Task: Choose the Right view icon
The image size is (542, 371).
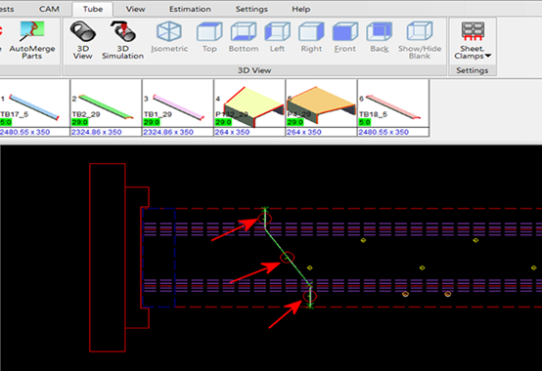Action: (311, 37)
